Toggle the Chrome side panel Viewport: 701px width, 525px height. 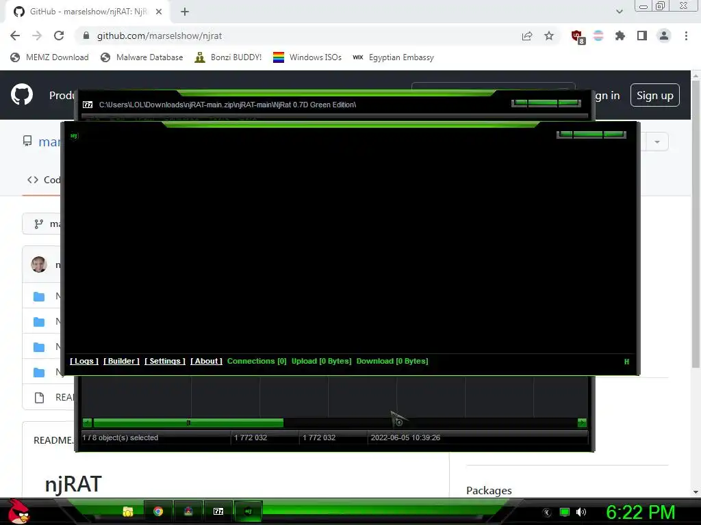pyautogui.click(x=642, y=36)
